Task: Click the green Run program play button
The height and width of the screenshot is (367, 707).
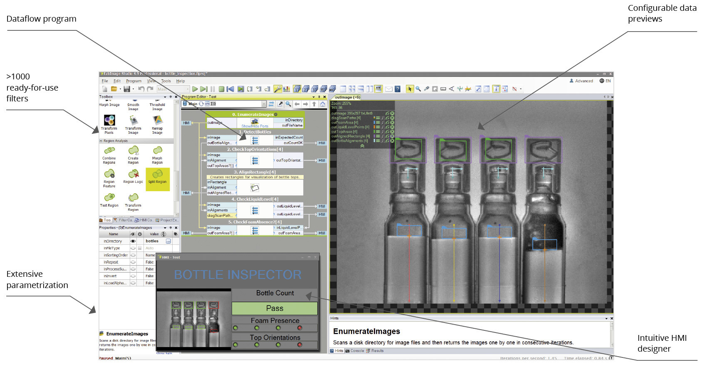Action: coord(195,89)
